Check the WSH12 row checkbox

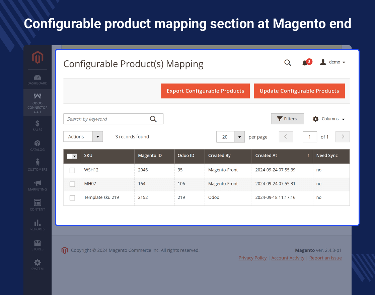point(72,170)
